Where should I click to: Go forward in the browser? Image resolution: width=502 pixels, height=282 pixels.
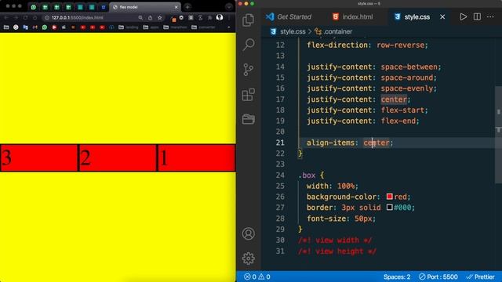16,17
